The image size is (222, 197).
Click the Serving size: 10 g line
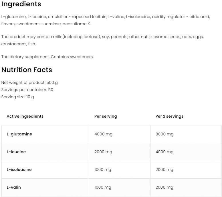[x=17, y=97]
